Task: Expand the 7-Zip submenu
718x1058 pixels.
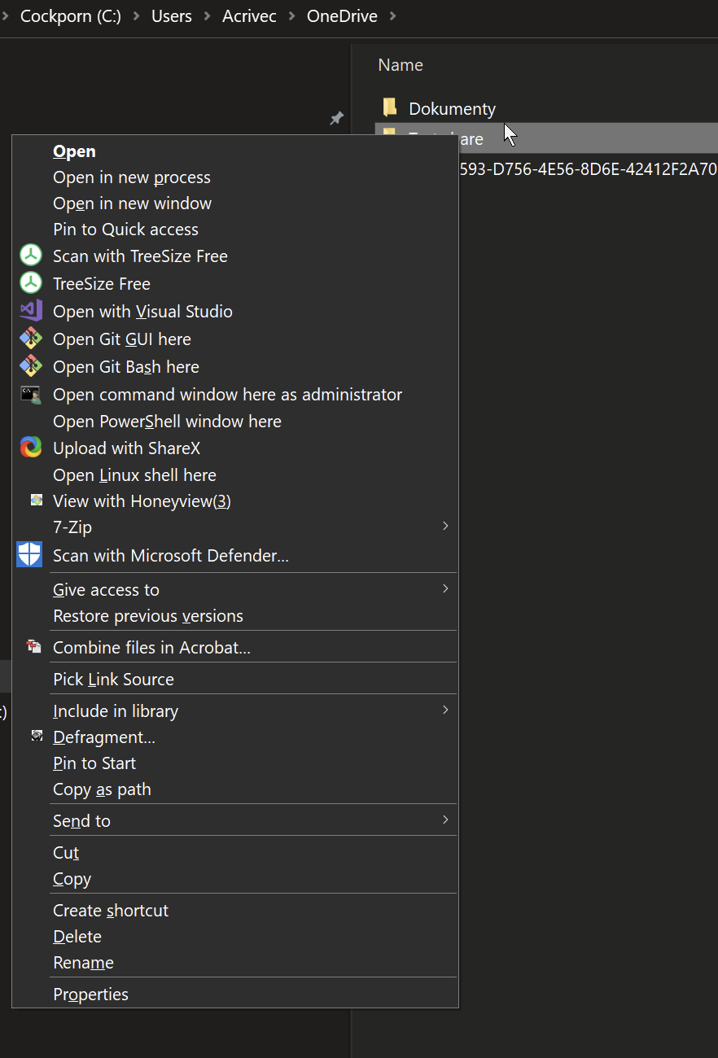Action: pos(444,527)
